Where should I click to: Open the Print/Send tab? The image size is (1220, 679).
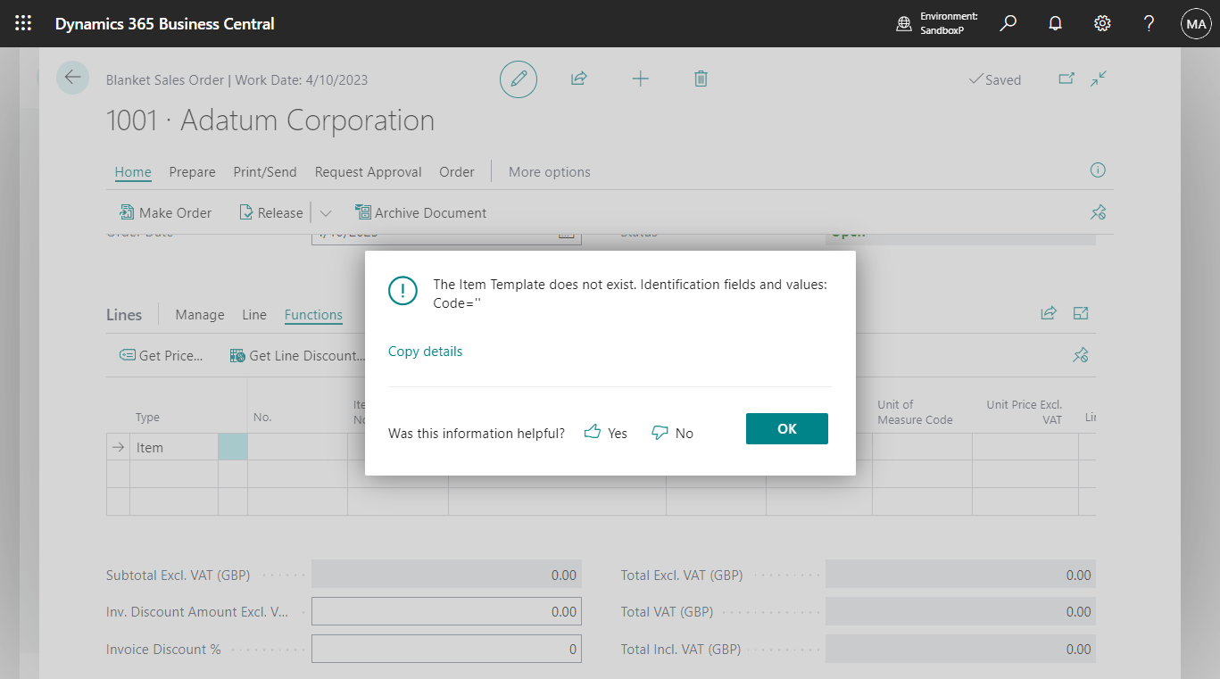tap(265, 172)
